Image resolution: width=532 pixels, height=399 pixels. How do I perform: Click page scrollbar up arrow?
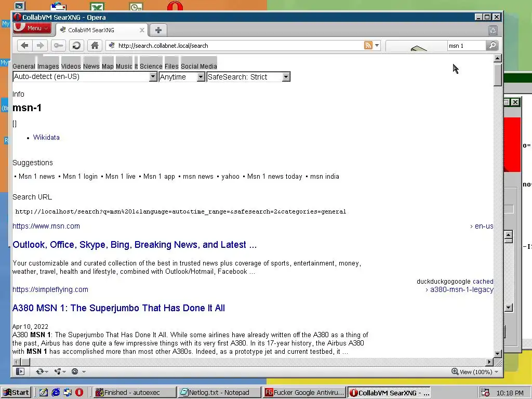pyautogui.click(x=497, y=58)
